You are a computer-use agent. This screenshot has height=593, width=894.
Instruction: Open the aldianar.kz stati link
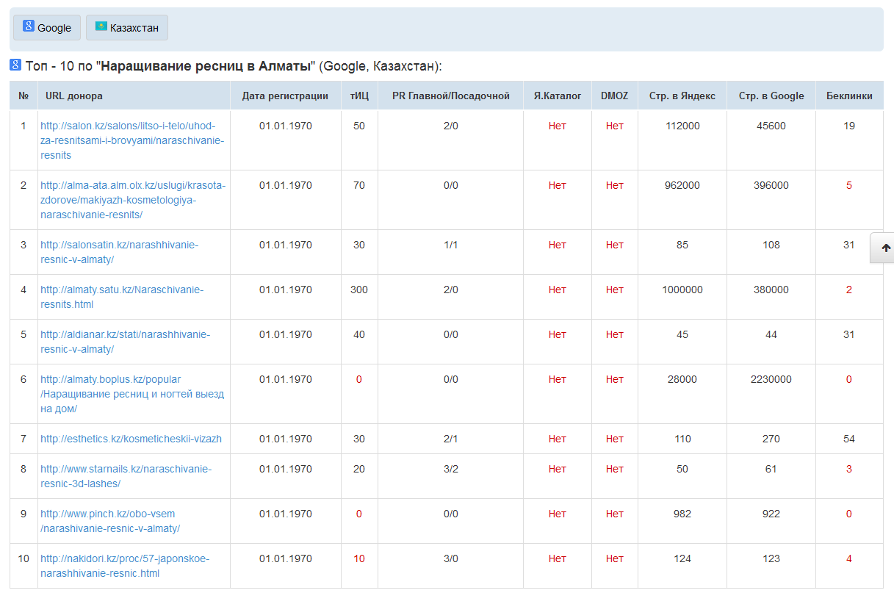coord(125,342)
